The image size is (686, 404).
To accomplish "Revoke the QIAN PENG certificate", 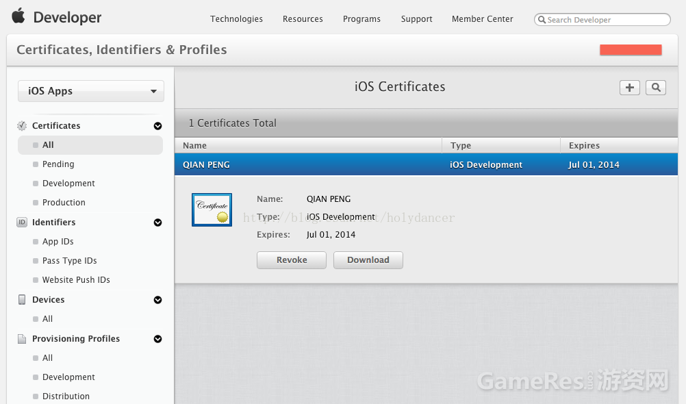I will (292, 260).
